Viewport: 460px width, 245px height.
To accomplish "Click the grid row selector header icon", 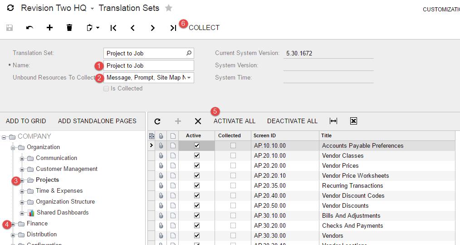I will click(x=152, y=135).
